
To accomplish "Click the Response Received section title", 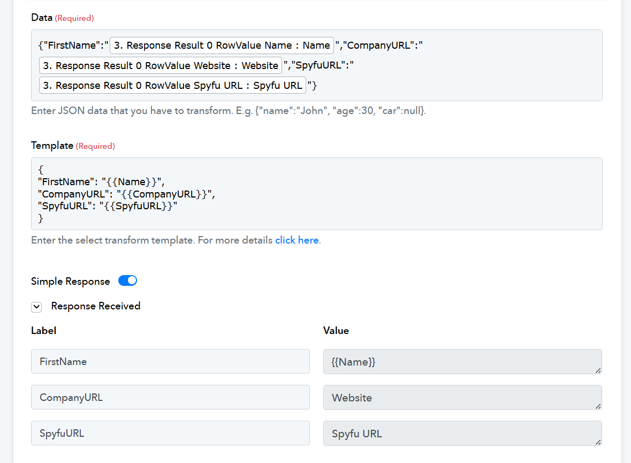I will (x=96, y=306).
